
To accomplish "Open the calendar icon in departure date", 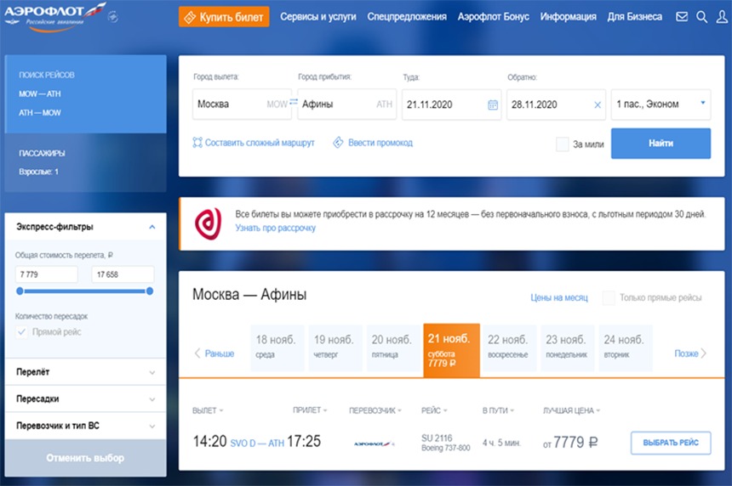I will [x=493, y=105].
